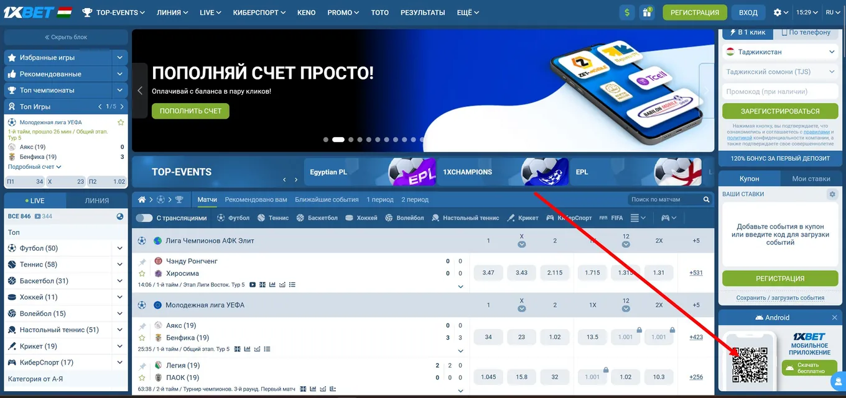Select Ближайшие события tab

(x=327, y=200)
